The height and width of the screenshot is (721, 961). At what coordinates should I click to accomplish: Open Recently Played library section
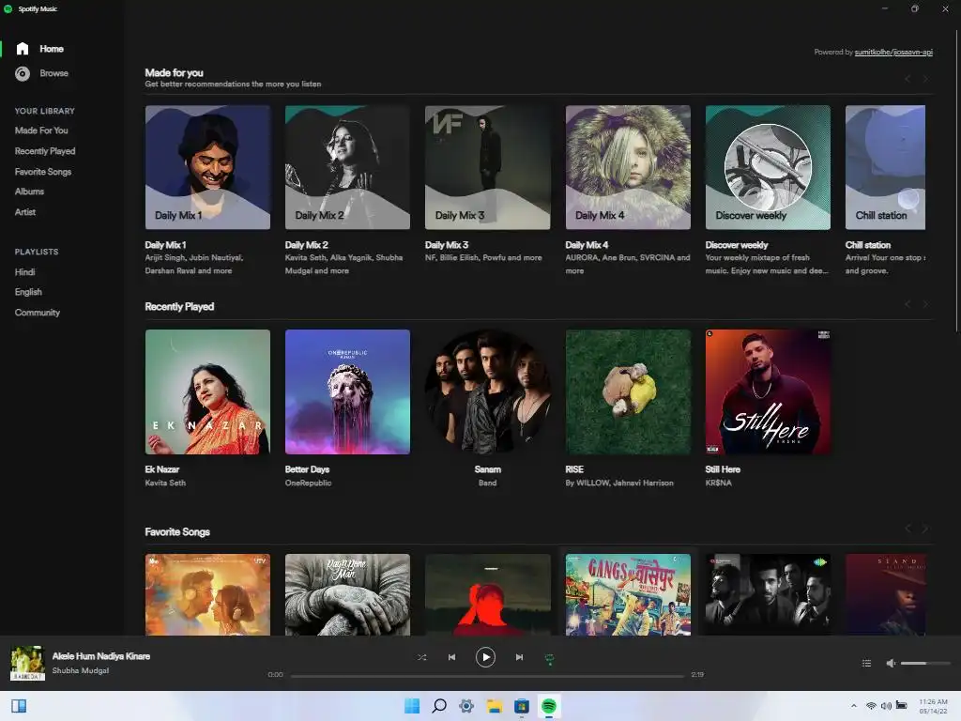(45, 151)
